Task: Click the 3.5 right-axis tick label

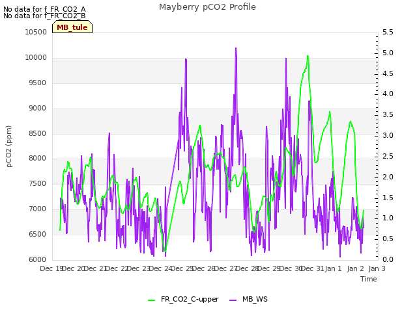Action: (388, 114)
